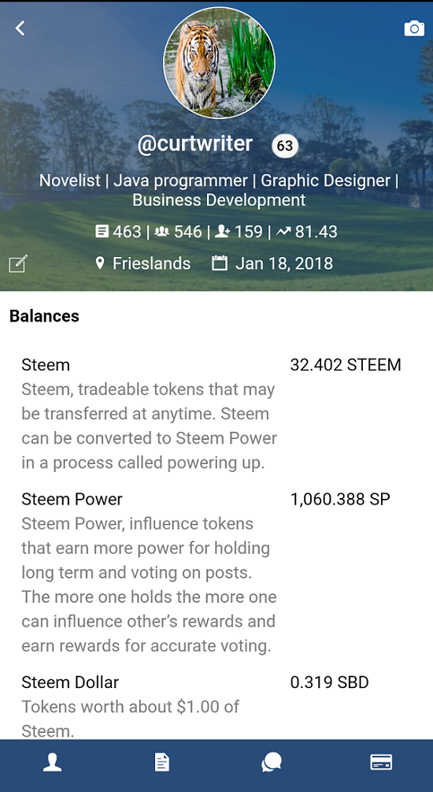Select the 32.402 STEEM balance
Screen dimensions: 433x792
tap(346, 365)
